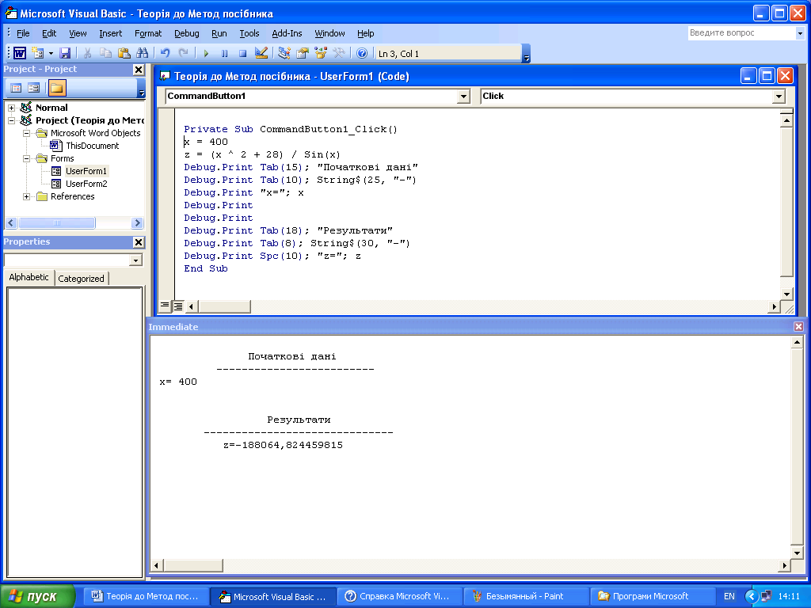Click the Break pause icon
Image resolution: width=811 pixels, height=608 pixels.
[224, 53]
